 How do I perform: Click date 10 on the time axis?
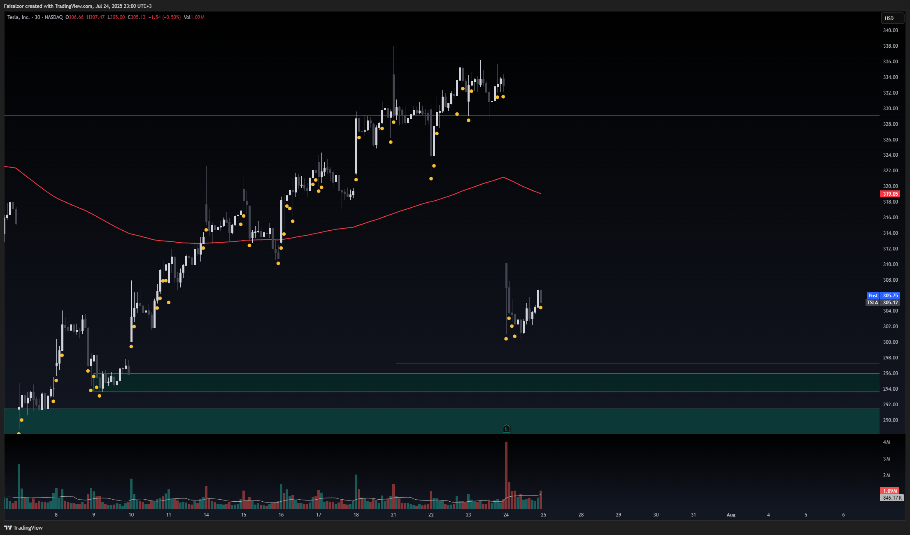coord(131,515)
